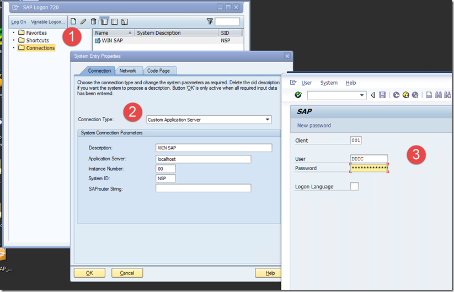Switch to the Network tab
The height and width of the screenshot is (292, 454).
pos(127,71)
